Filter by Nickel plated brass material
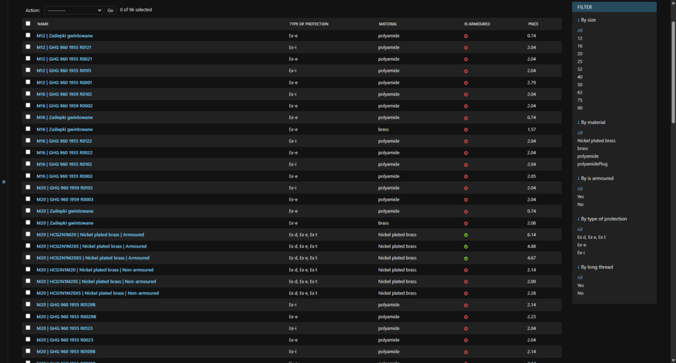This screenshot has height=363, width=676. click(x=596, y=141)
